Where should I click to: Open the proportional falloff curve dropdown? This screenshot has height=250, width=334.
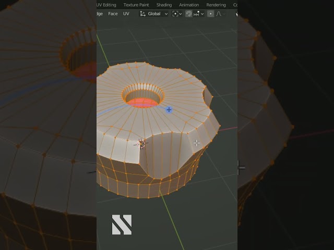[220, 14]
